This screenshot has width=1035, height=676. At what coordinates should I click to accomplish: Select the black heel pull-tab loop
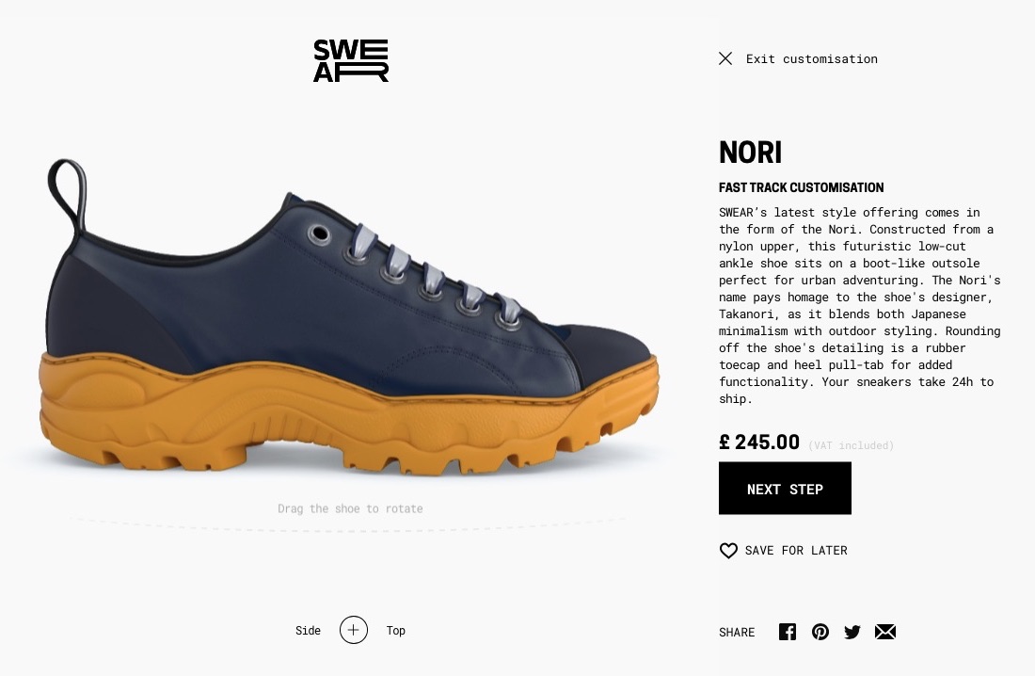(x=67, y=195)
